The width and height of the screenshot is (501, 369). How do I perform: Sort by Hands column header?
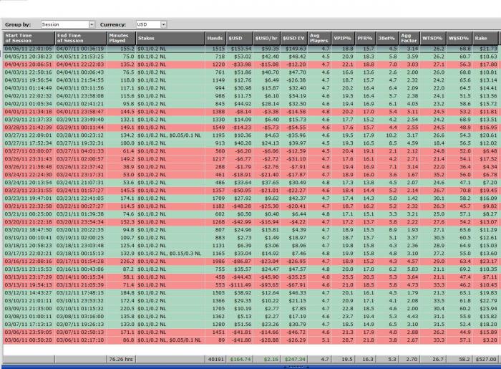click(215, 38)
